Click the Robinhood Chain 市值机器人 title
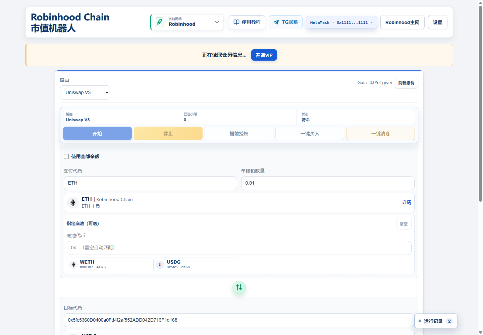Viewport: 483px width, 335px height. 70,22
